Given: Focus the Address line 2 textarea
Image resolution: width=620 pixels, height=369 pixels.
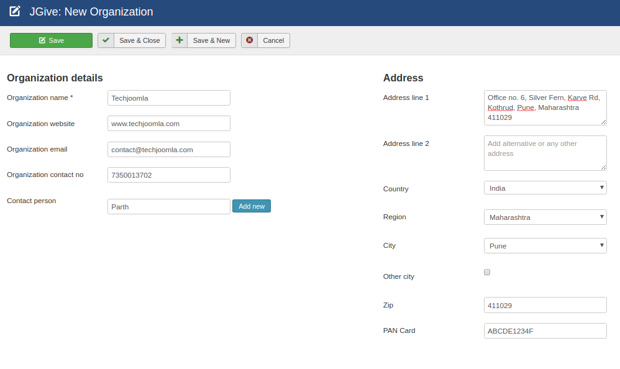Looking at the screenshot, I should coord(545,153).
